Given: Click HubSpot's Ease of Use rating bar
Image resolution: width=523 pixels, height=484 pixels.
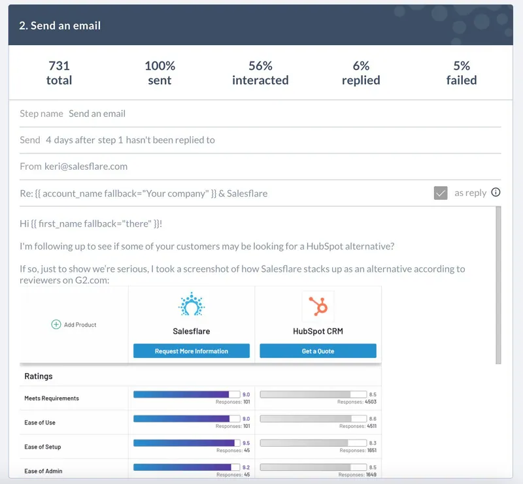Looking at the screenshot, I should tap(313, 419).
